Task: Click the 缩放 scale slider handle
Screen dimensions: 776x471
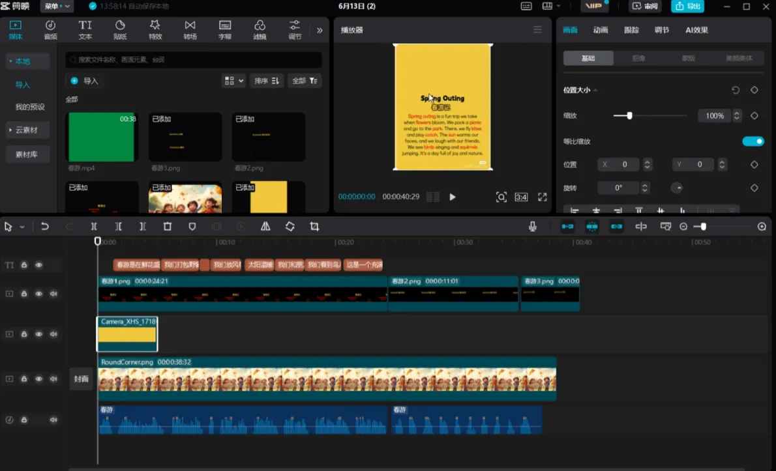Action: pos(629,116)
